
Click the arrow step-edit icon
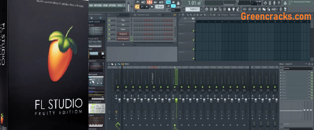173,2
